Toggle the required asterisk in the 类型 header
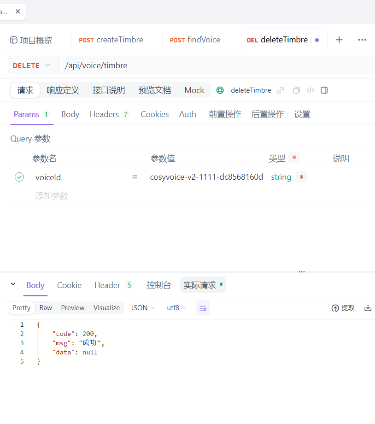 294,157
